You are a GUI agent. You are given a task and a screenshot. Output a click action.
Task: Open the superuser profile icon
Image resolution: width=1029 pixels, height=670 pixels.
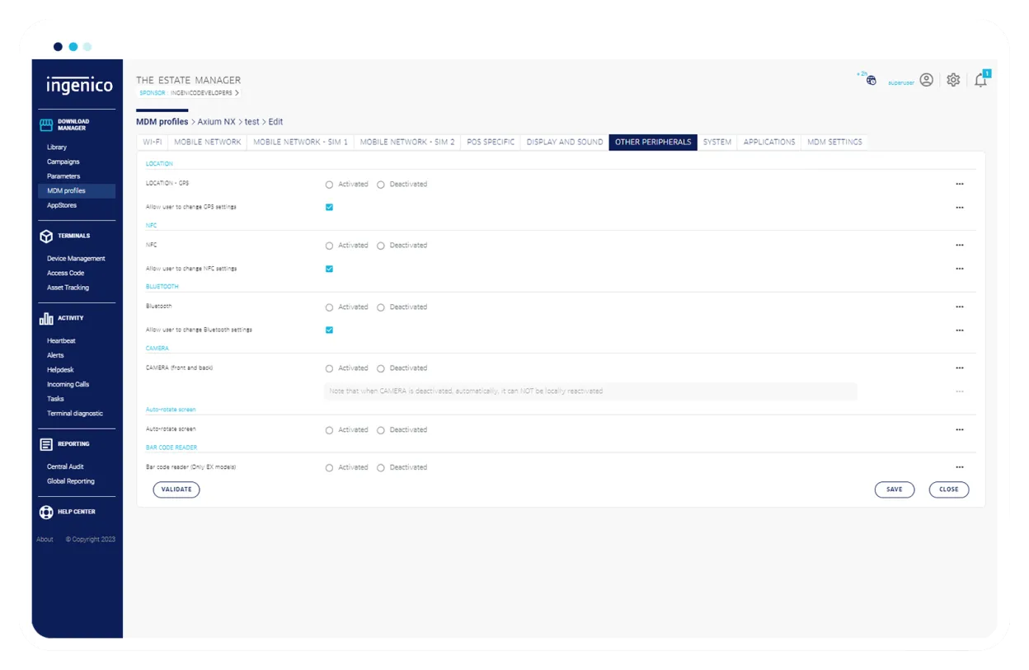[927, 80]
